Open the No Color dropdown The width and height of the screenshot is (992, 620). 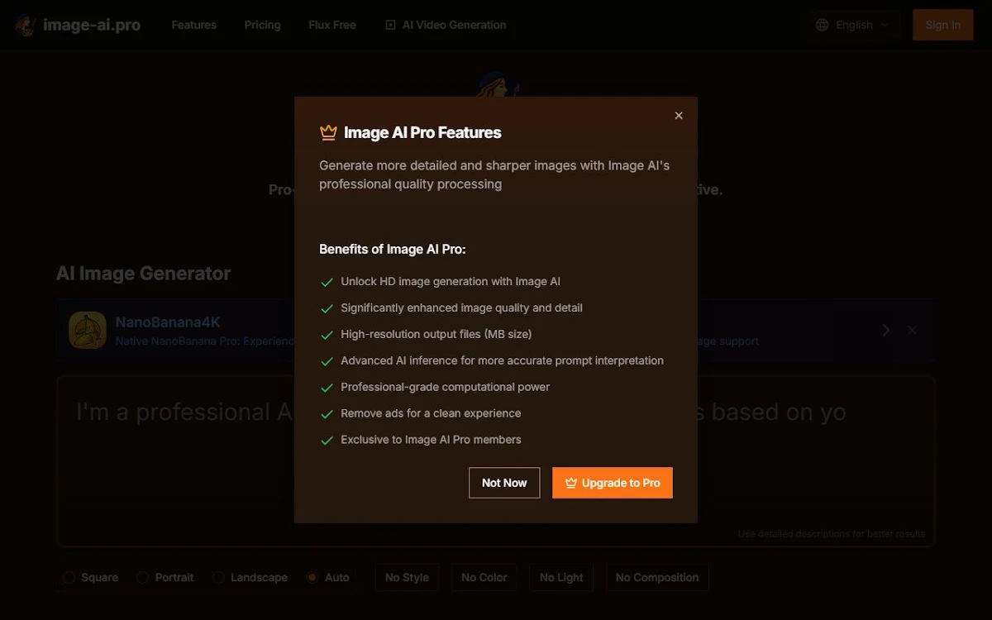pyautogui.click(x=484, y=578)
